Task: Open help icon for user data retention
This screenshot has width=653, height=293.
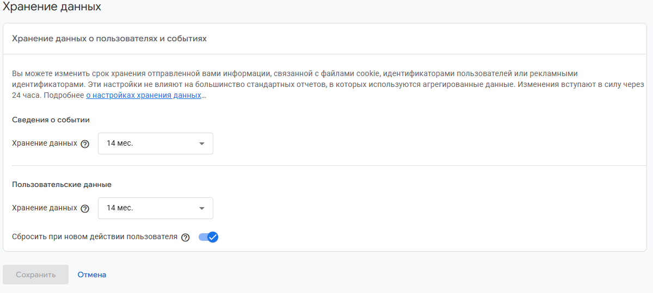Action: tap(84, 208)
